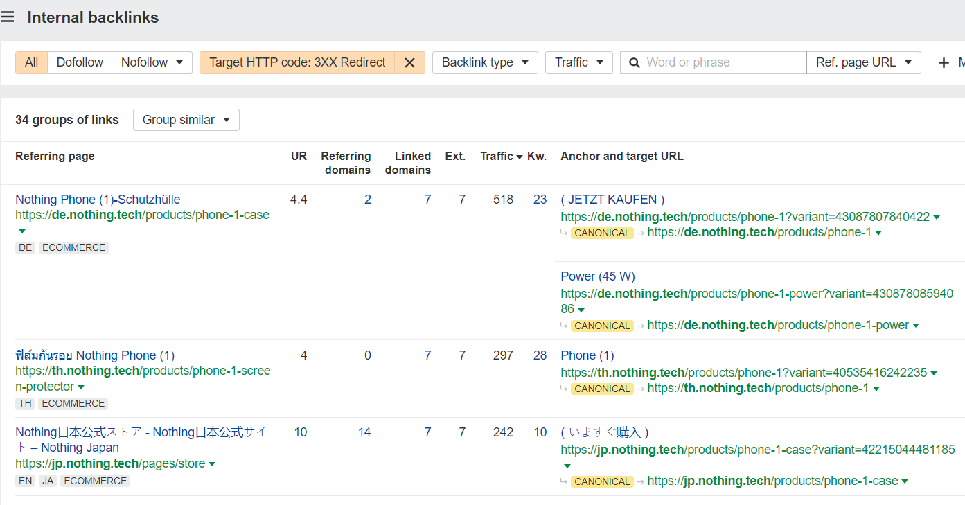Open jp.nothing.tech/pages/store URL
965x505 pixels.
[110, 463]
